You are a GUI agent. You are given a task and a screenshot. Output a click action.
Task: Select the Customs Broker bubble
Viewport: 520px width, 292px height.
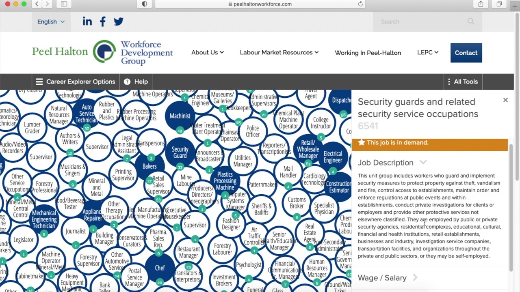tap(297, 203)
